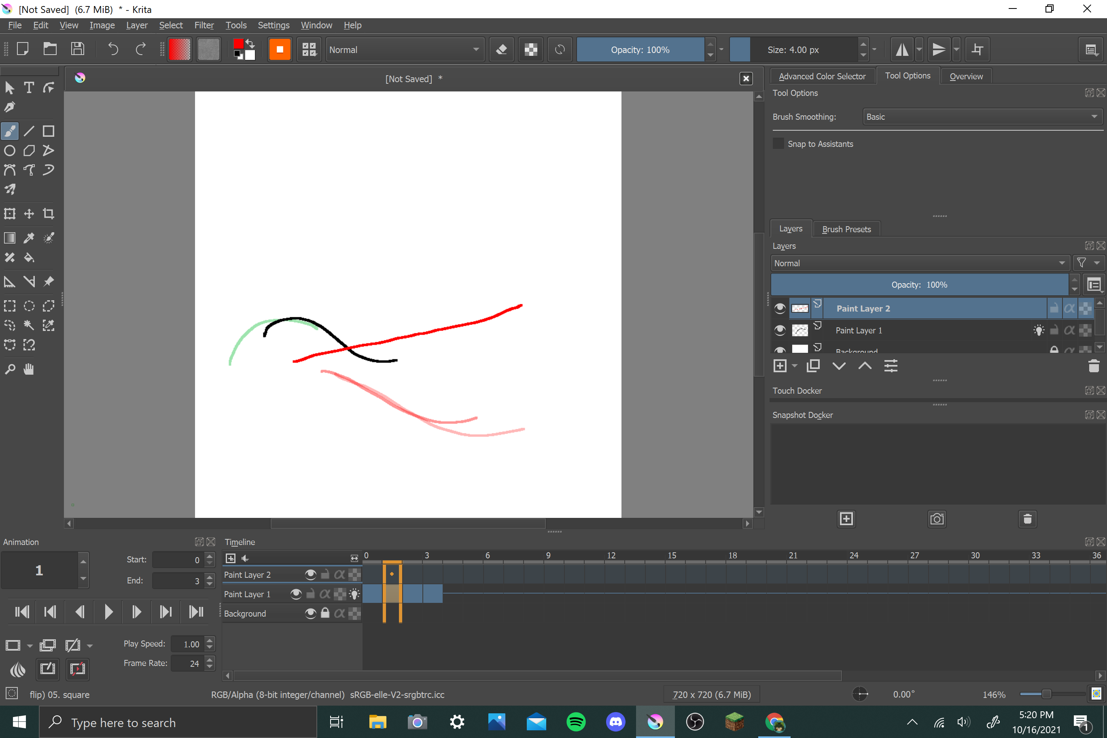Pick the Gradient tool
Image resolution: width=1107 pixels, height=738 pixels.
(9, 238)
